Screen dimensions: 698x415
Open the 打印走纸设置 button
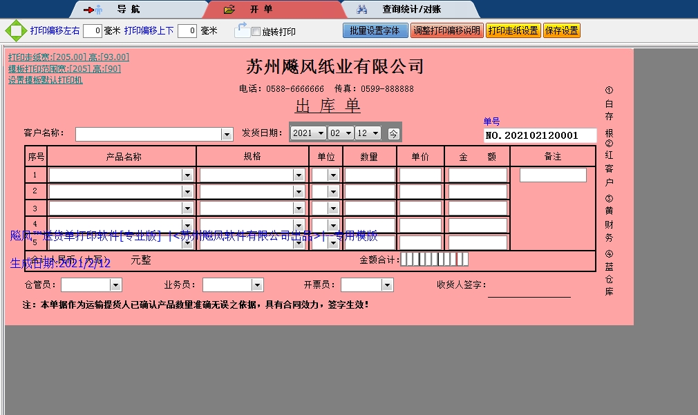click(x=513, y=31)
